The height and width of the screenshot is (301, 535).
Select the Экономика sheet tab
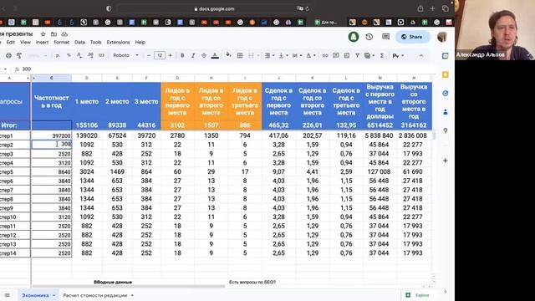pyautogui.click(x=35, y=295)
